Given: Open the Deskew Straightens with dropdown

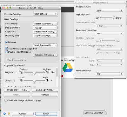Looking at the screenshot, I should coord(45,45).
